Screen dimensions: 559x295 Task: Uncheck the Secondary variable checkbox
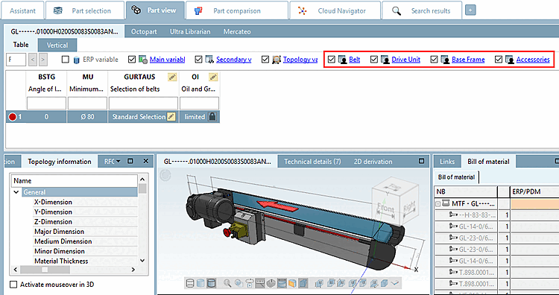coord(198,60)
